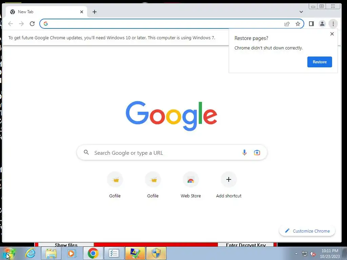Select the New Tab tab

pyautogui.click(x=46, y=12)
